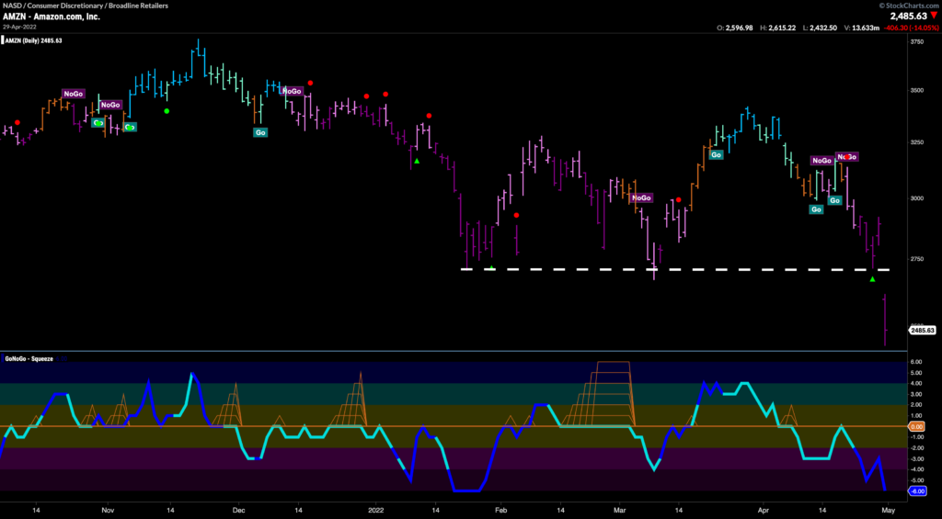Image resolution: width=942 pixels, height=519 pixels.
Task: Click the -3.00 oscillator axis label
Action: [916, 459]
